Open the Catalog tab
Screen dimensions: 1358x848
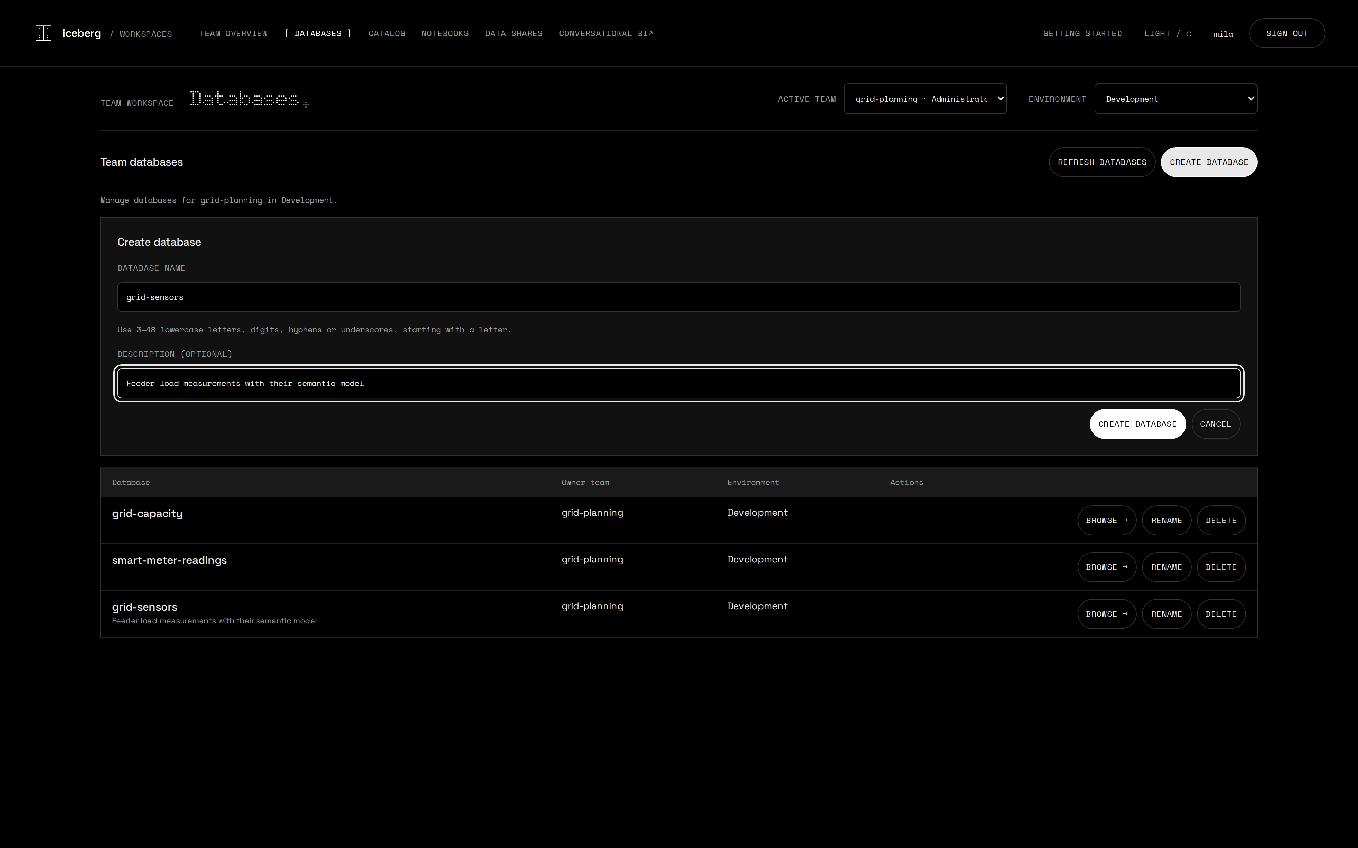387,34
